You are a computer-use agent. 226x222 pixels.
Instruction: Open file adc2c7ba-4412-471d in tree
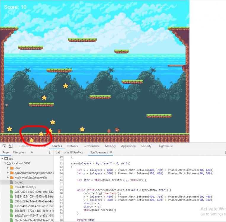click(x=34, y=215)
